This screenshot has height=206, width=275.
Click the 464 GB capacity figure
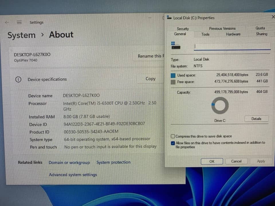[x=262, y=92]
